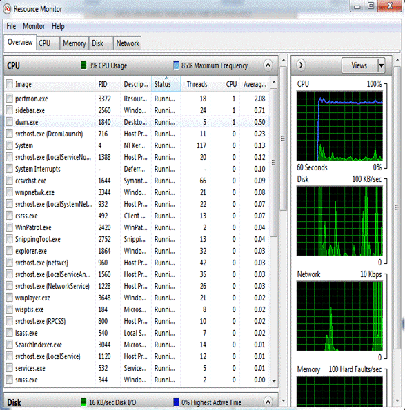Click green Disk I/O indicator square
Viewport: 405px width, 410px height.
tap(83, 402)
